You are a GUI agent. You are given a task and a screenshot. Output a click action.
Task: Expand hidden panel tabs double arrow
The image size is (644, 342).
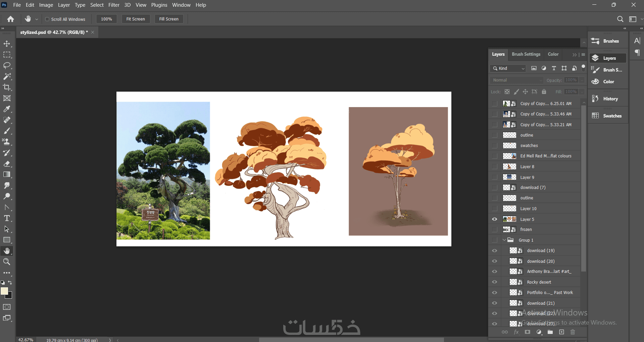coord(575,55)
